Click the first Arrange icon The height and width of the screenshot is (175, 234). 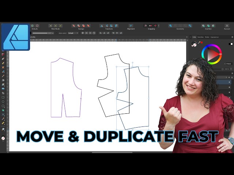(73, 26)
